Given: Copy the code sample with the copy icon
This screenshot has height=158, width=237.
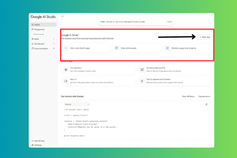Looking at the screenshot, I should [207, 104].
